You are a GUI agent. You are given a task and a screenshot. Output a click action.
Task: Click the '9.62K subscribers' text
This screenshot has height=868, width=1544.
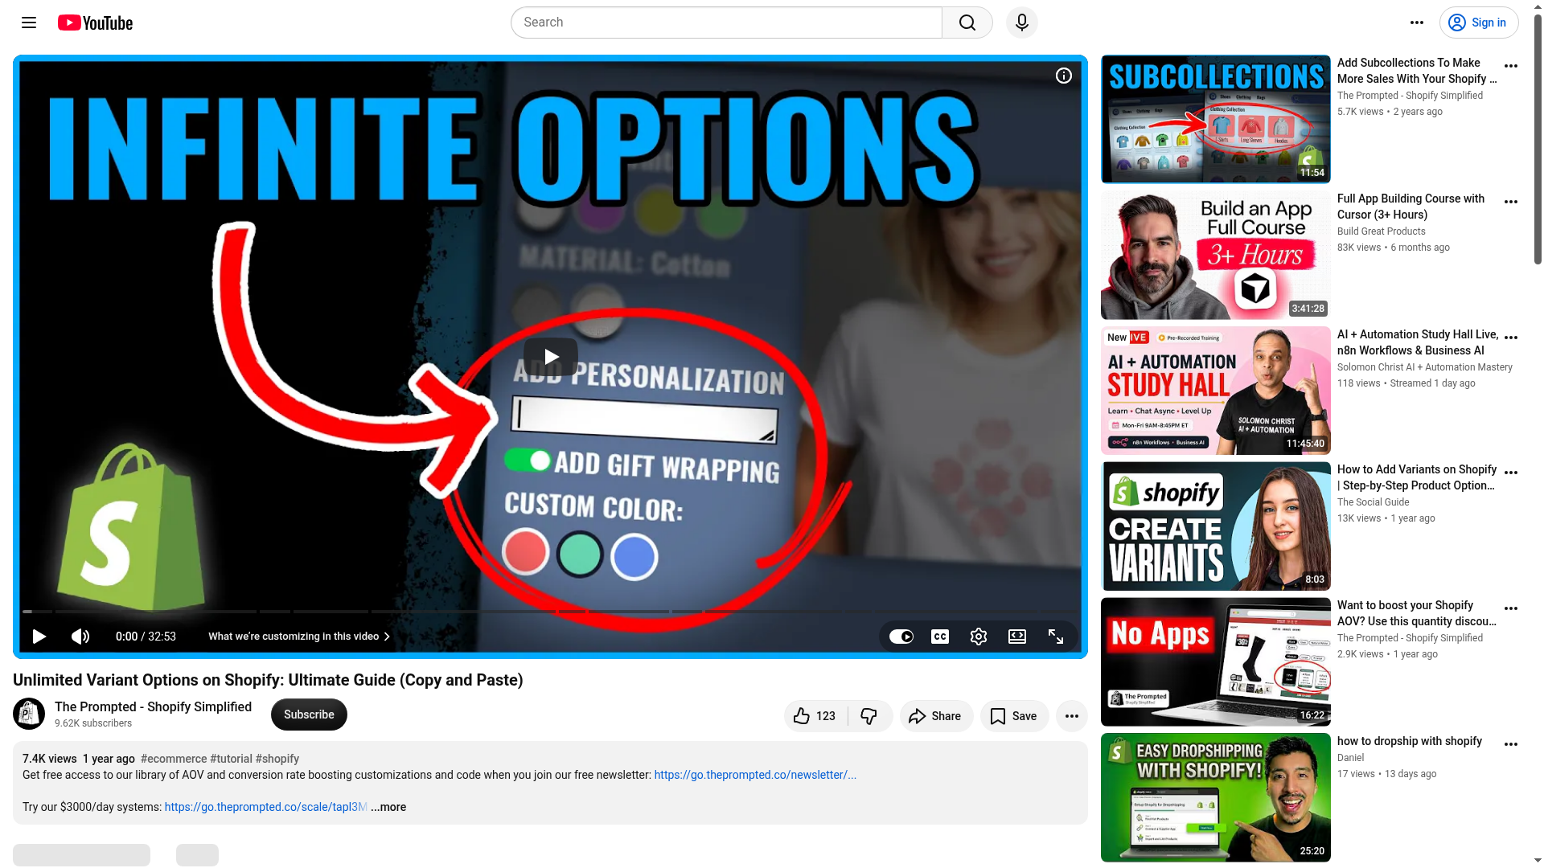point(93,723)
